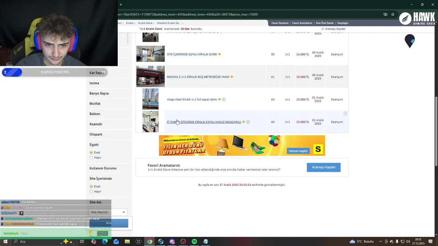Click the video play icon beside nlogo sitesi listing
Image resolution: width=438 pixels, height=246 pixels.
coord(224,99)
